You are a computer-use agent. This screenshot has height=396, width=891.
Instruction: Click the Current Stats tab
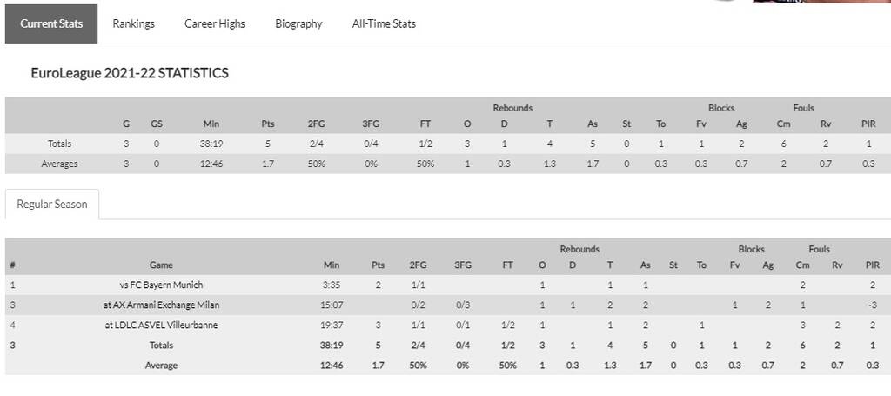coord(51,23)
